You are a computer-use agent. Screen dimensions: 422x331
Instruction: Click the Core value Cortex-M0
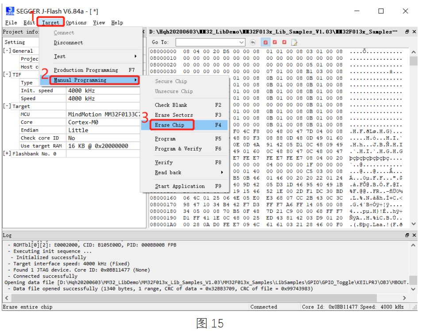[x=103, y=122]
